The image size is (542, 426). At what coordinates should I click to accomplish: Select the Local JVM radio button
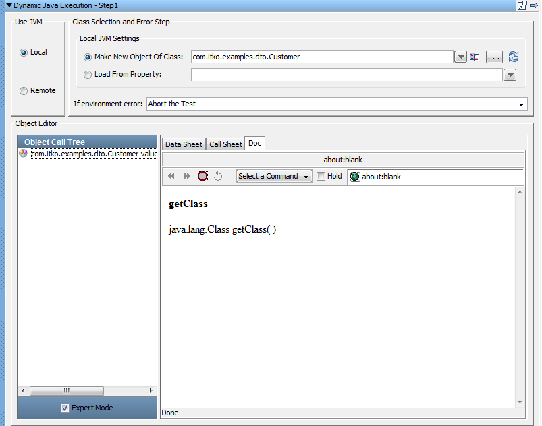[24, 53]
